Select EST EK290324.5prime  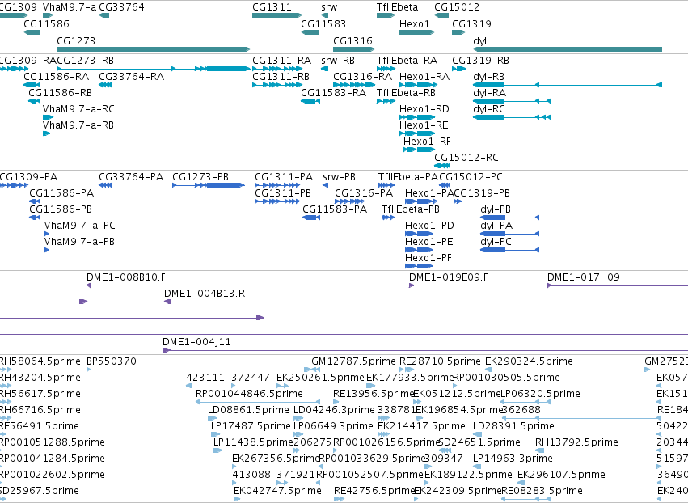[x=490, y=370]
